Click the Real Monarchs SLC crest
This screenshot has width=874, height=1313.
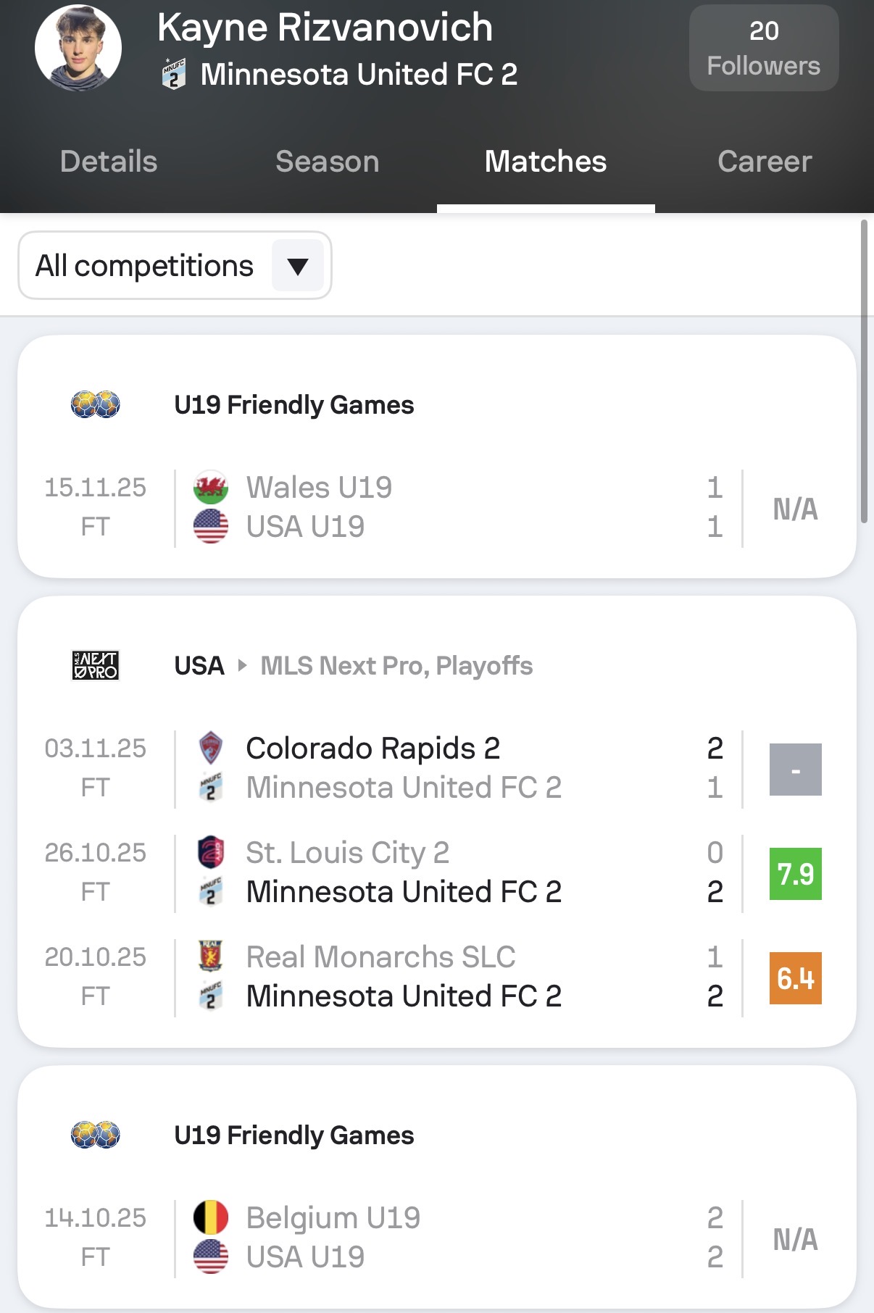tap(211, 956)
